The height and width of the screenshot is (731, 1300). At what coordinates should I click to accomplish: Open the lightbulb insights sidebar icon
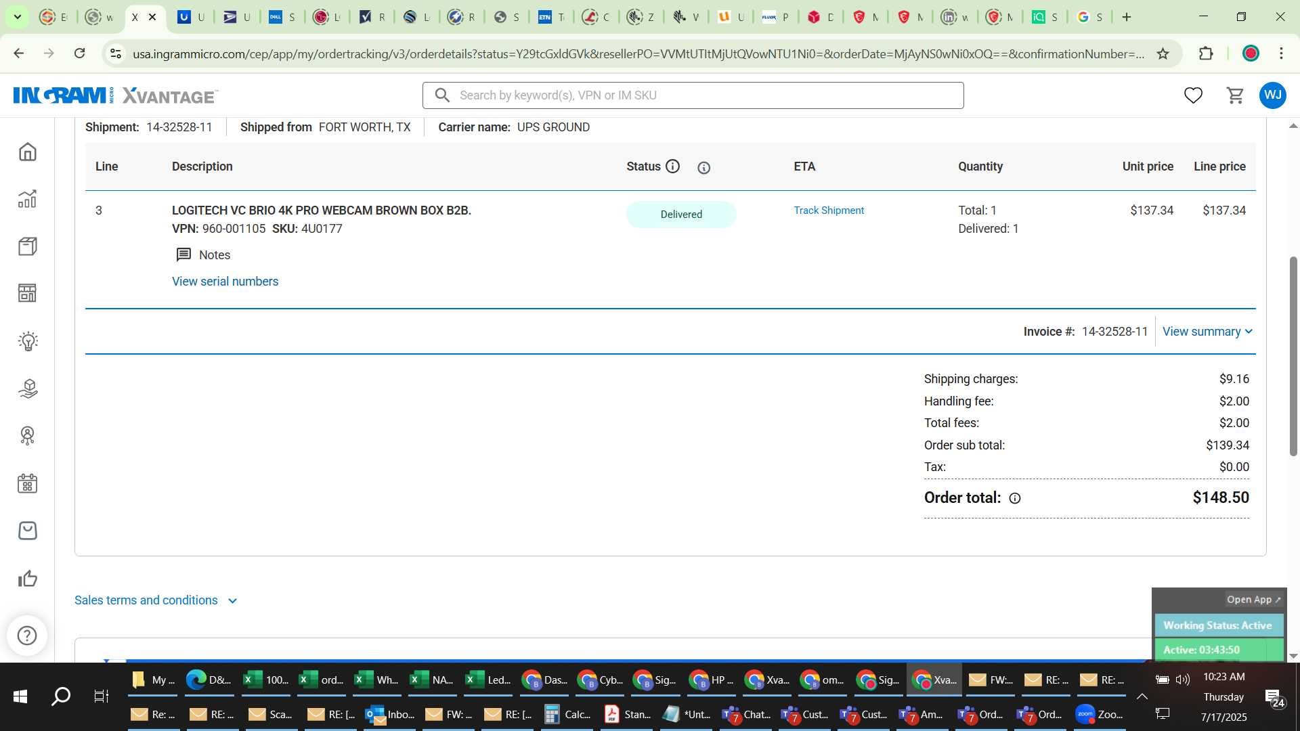(28, 341)
